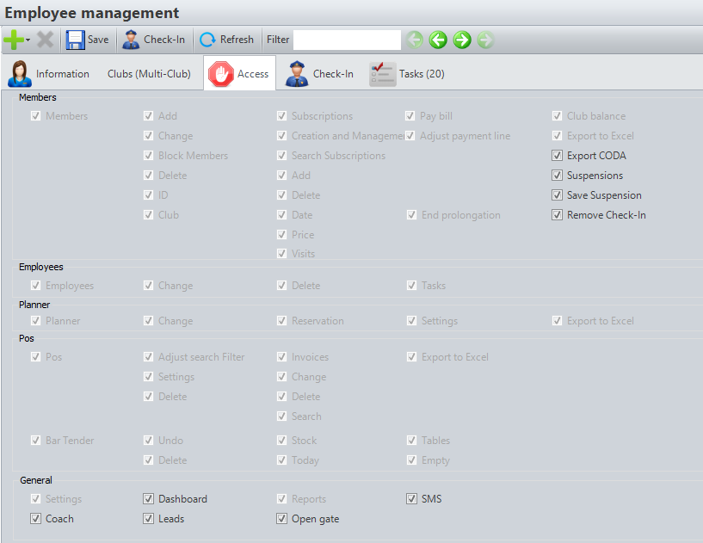The width and height of the screenshot is (703, 543).
Task: Disable the Dashboard permission checkbox
Action: click(x=149, y=499)
